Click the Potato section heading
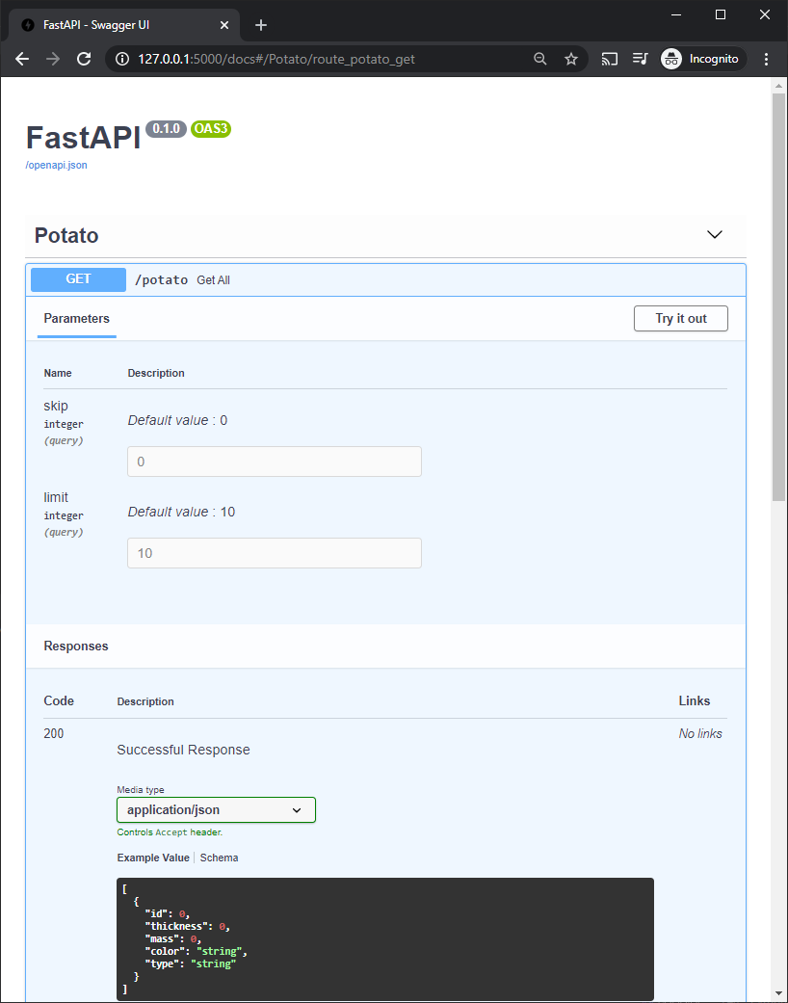This screenshot has width=788, height=1003. [66, 235]
